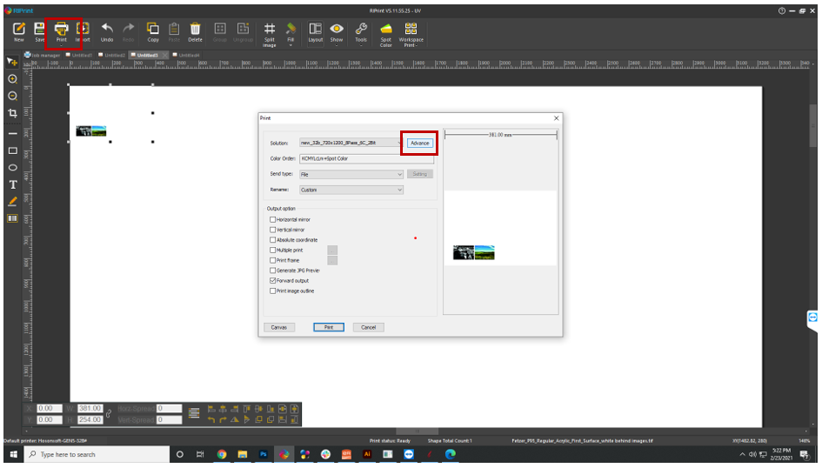This screenshot has width=822, height=468.
Task: Switch to the Untitled4 tab
Action: 186,55
